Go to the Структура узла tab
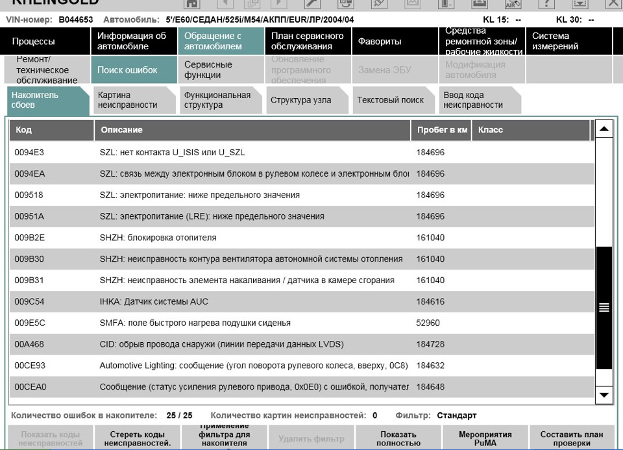The height and width of the screenshot is (450, 623). [x=308, y=100]
